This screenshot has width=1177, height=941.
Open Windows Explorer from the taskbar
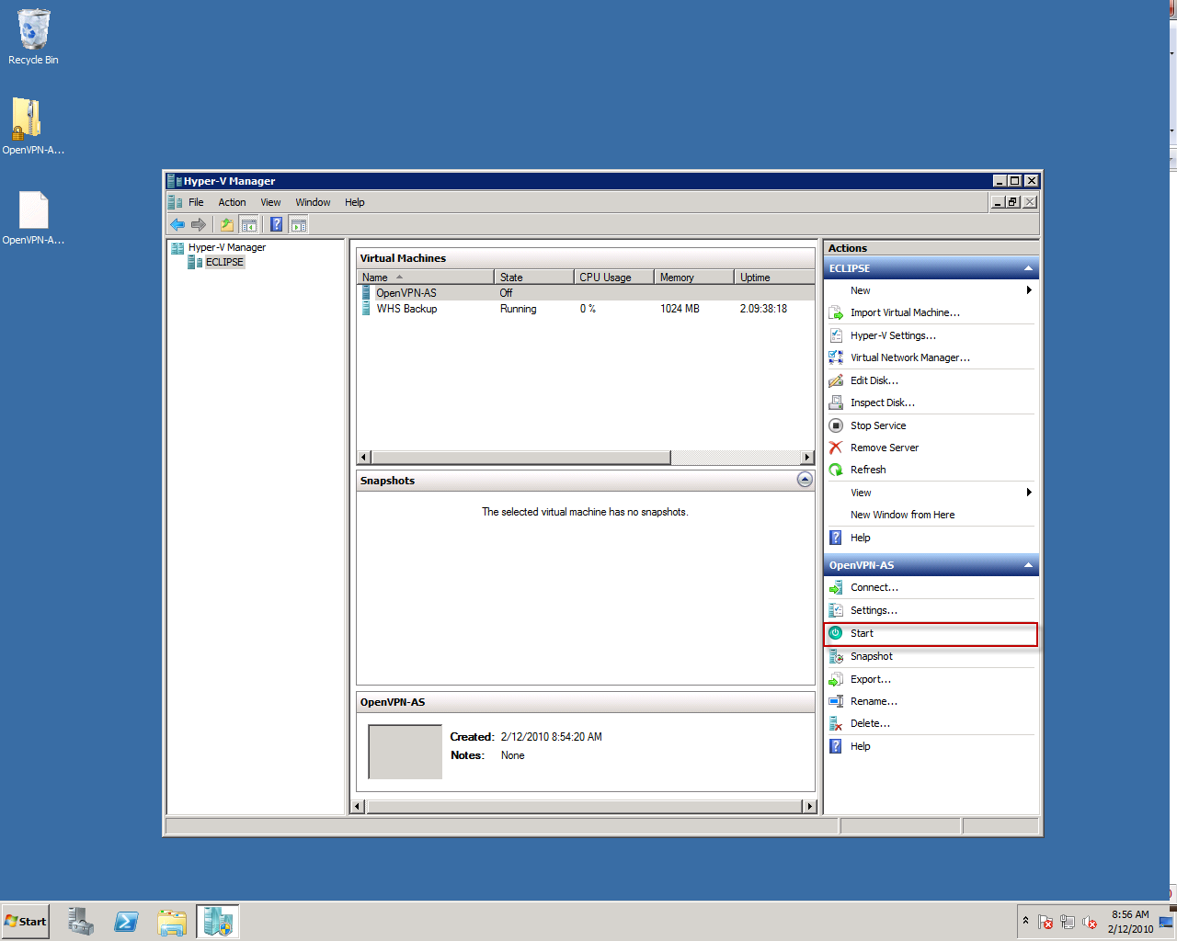tap(172, 921)
